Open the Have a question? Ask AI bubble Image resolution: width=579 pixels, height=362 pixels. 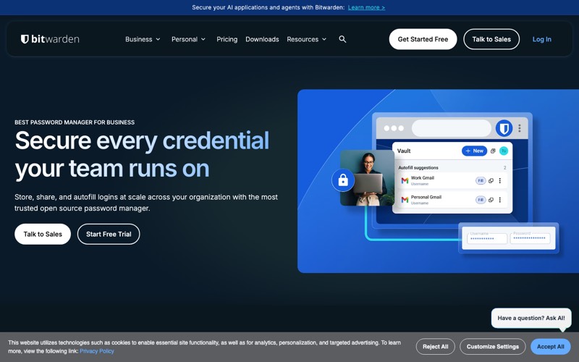(x=531, y=318)
